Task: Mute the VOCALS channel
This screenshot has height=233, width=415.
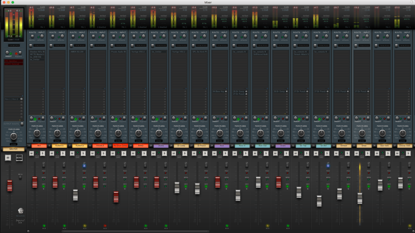Action: tap(92, 153)
